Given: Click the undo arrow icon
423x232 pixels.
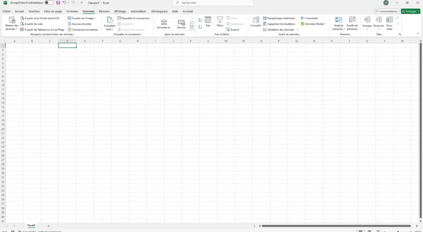Looking at the screenshot, I should pyautogui.click(x=64, y=3).
